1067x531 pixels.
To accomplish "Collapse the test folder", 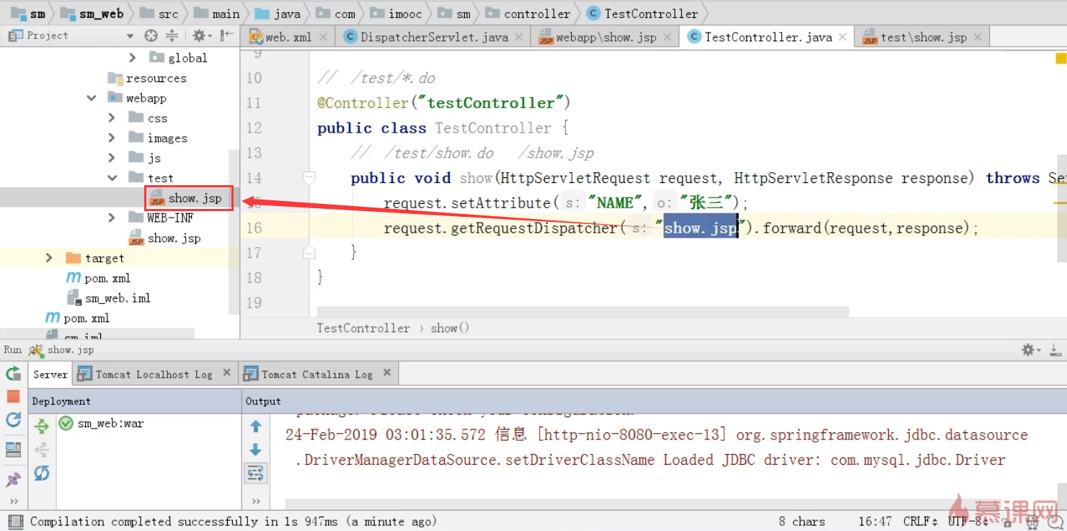I will coord(112,178).
